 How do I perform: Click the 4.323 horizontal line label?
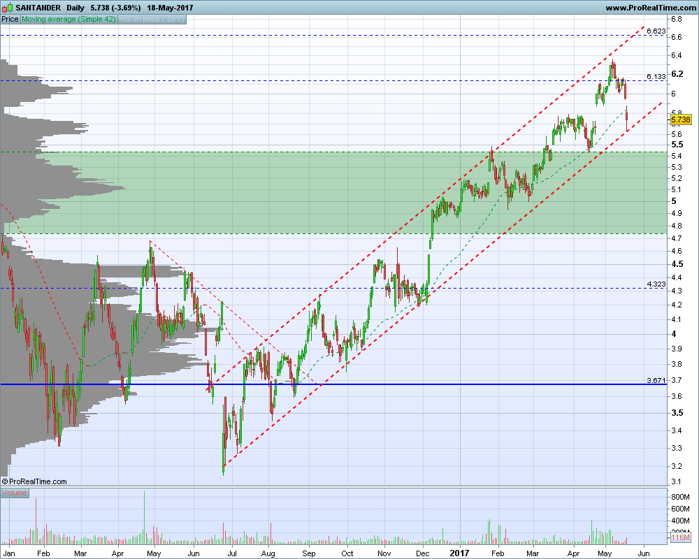point(656,284)
